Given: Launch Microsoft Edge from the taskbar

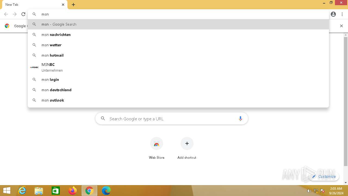Looking at the screenshot, I should 106,191.
